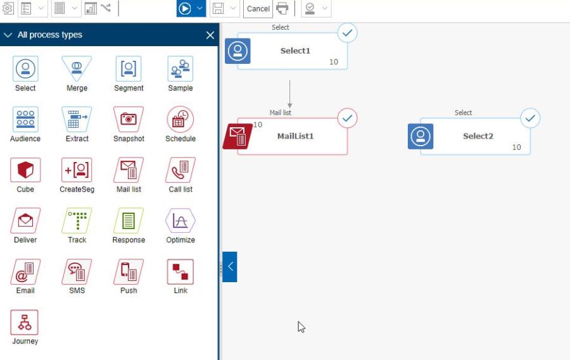Screen dimensions: 570x360
Task: Select the Optimize process icon
Action: 180,220
